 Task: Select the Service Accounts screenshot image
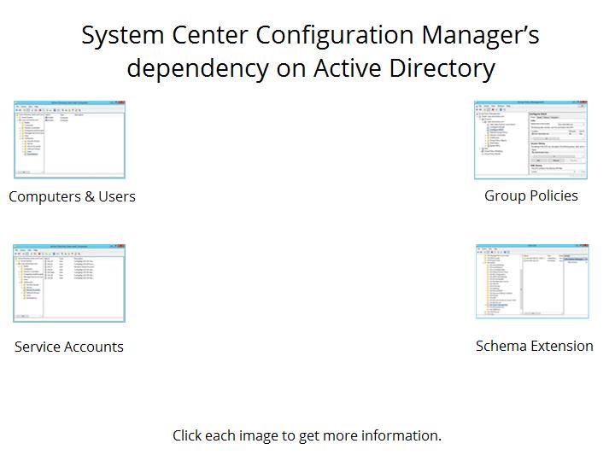tap(69, 283)
